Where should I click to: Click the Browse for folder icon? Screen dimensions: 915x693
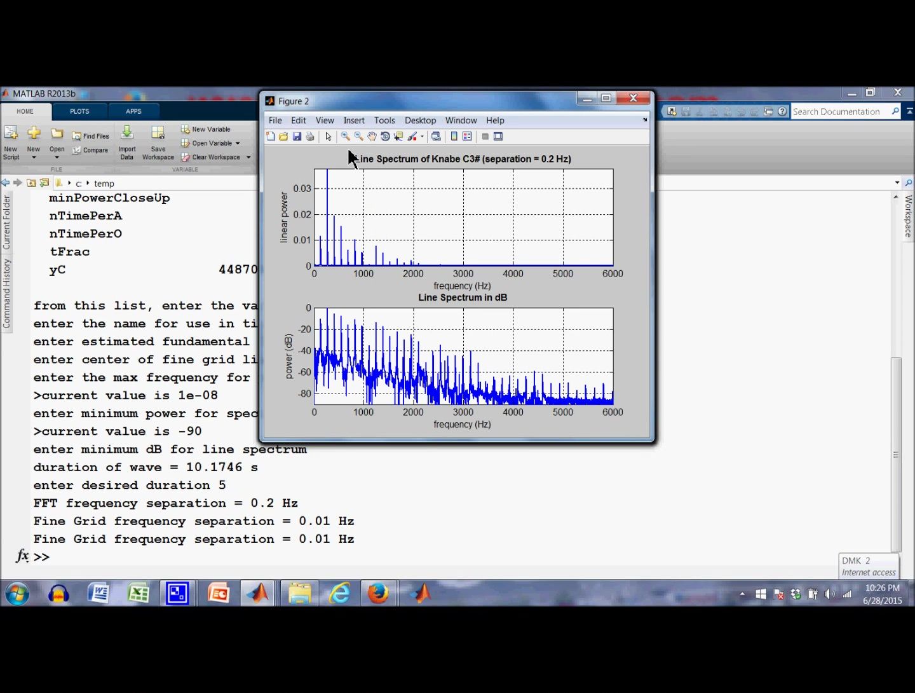(x=44, y=183)
